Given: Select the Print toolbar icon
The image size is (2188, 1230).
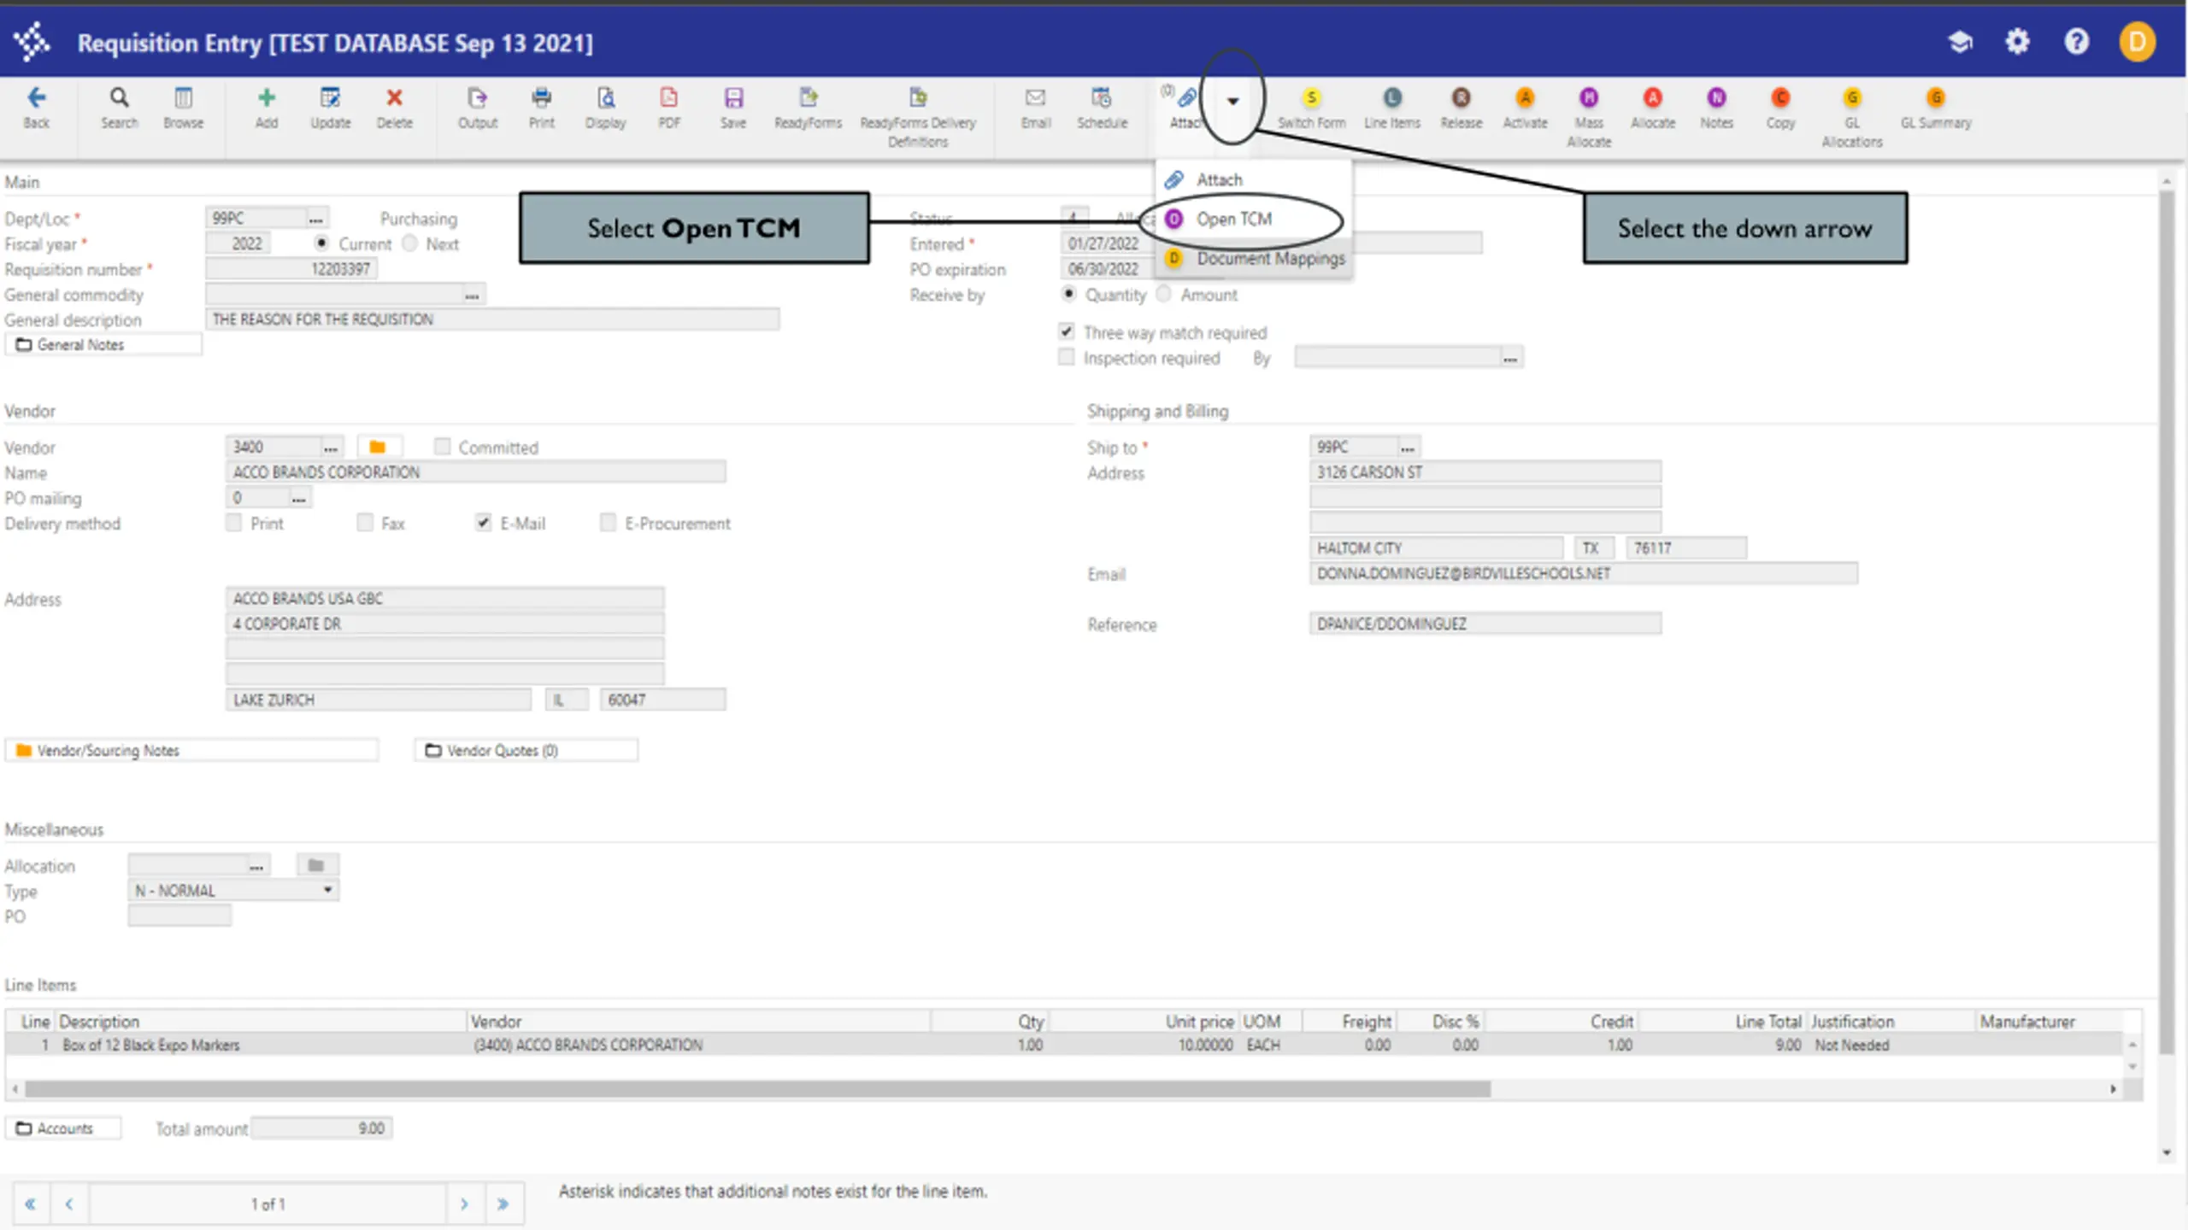Looking at the screenshot, I should (x=541, y=98).
